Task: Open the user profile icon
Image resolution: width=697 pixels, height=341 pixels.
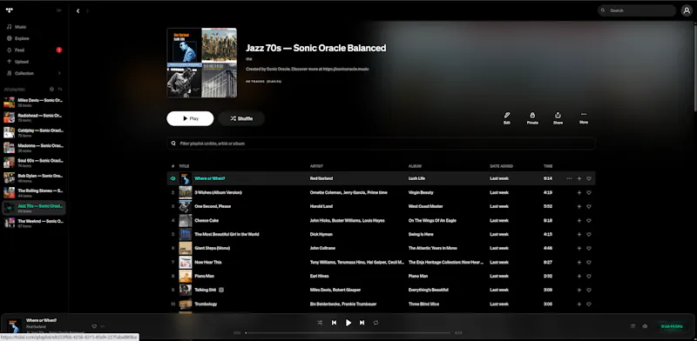Action: tap(687, 10)
